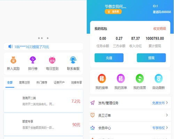Open the 额度专享 task card

[43, 124]
